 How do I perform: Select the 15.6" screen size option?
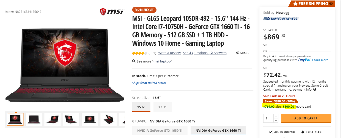pos(141,107)
